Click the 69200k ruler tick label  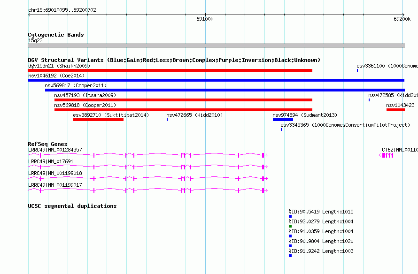pyautogui.click(x=402, y=19)
